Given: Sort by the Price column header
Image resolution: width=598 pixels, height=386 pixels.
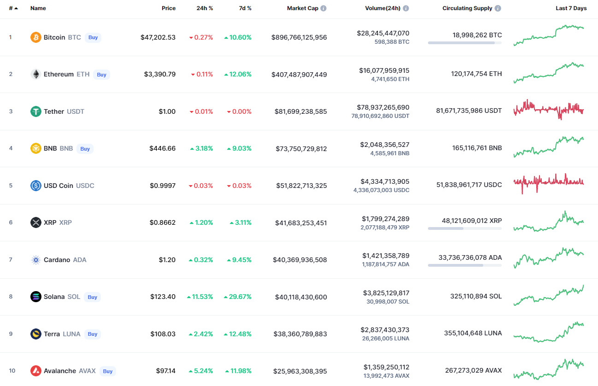Looking at the screenshot, I should [168, 8].
